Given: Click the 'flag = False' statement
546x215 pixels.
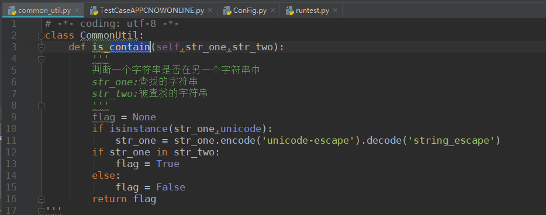Looking at the screenshot, I should (x=150, y=188).
